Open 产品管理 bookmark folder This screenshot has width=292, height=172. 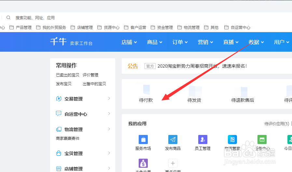coord(21,28)
